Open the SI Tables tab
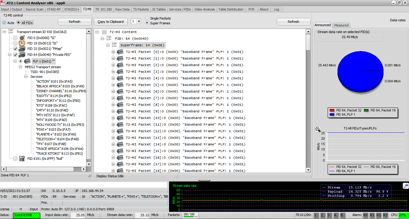409x219 pixels. point(159,9)
